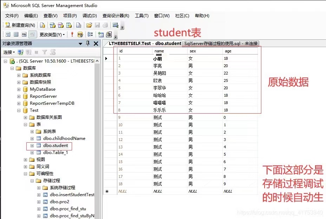326x219 pixels.
Task: Select the dbo.insertStudentTest stored procedure
Action: (x=72, y=195)
